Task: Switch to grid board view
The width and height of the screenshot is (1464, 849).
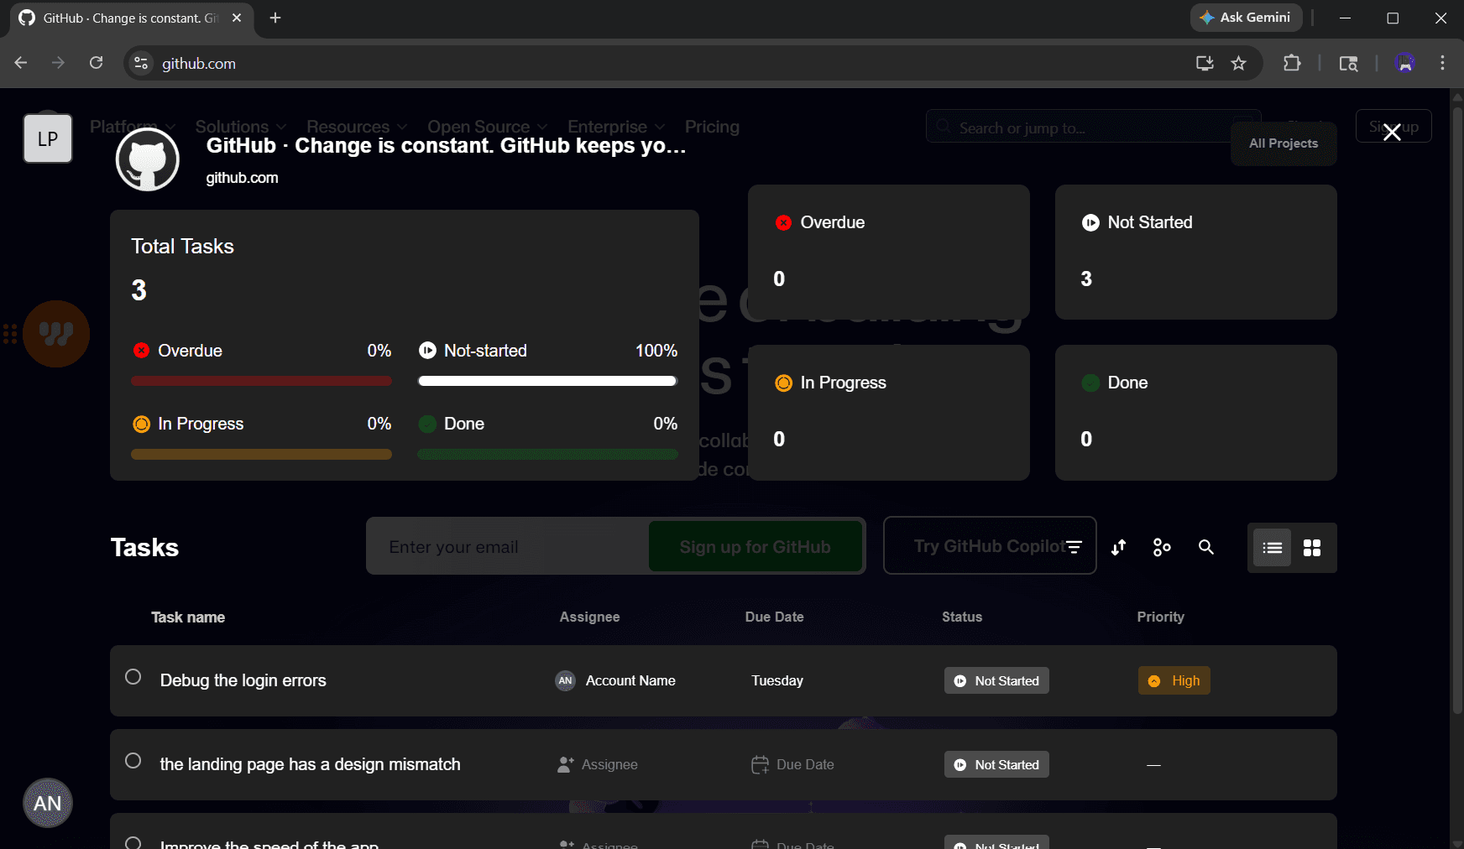Action: (x=1312, y=548)
